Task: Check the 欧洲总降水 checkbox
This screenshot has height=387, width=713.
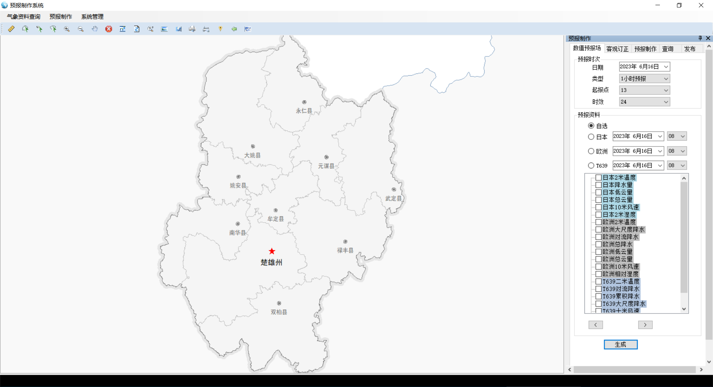Action: point(598,245)
